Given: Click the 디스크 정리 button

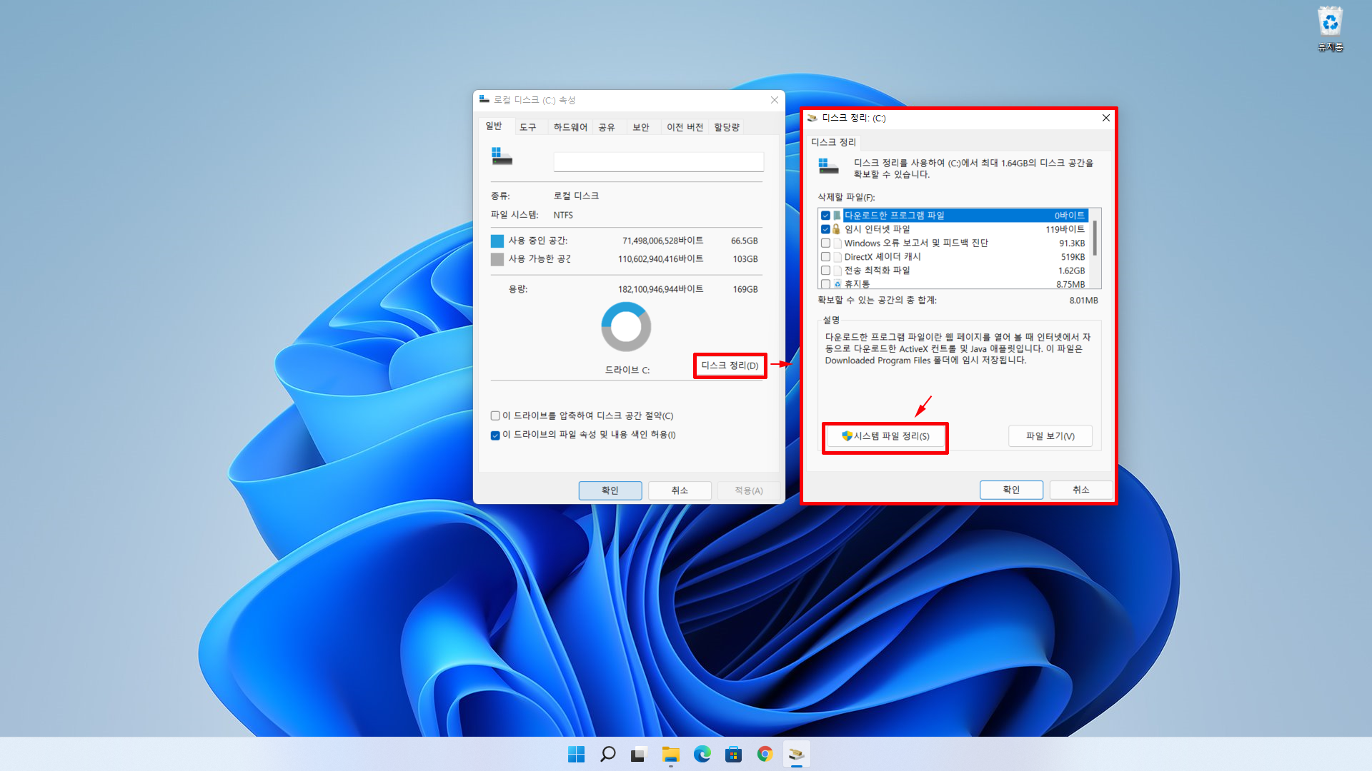Looking at the screenshot, I should click(x=730, y=366).
